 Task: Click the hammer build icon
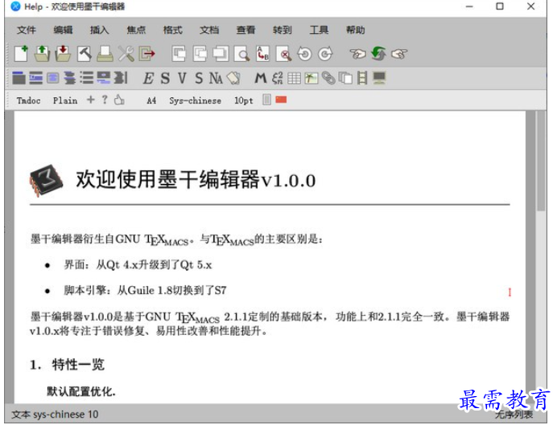tap(85, 54)
